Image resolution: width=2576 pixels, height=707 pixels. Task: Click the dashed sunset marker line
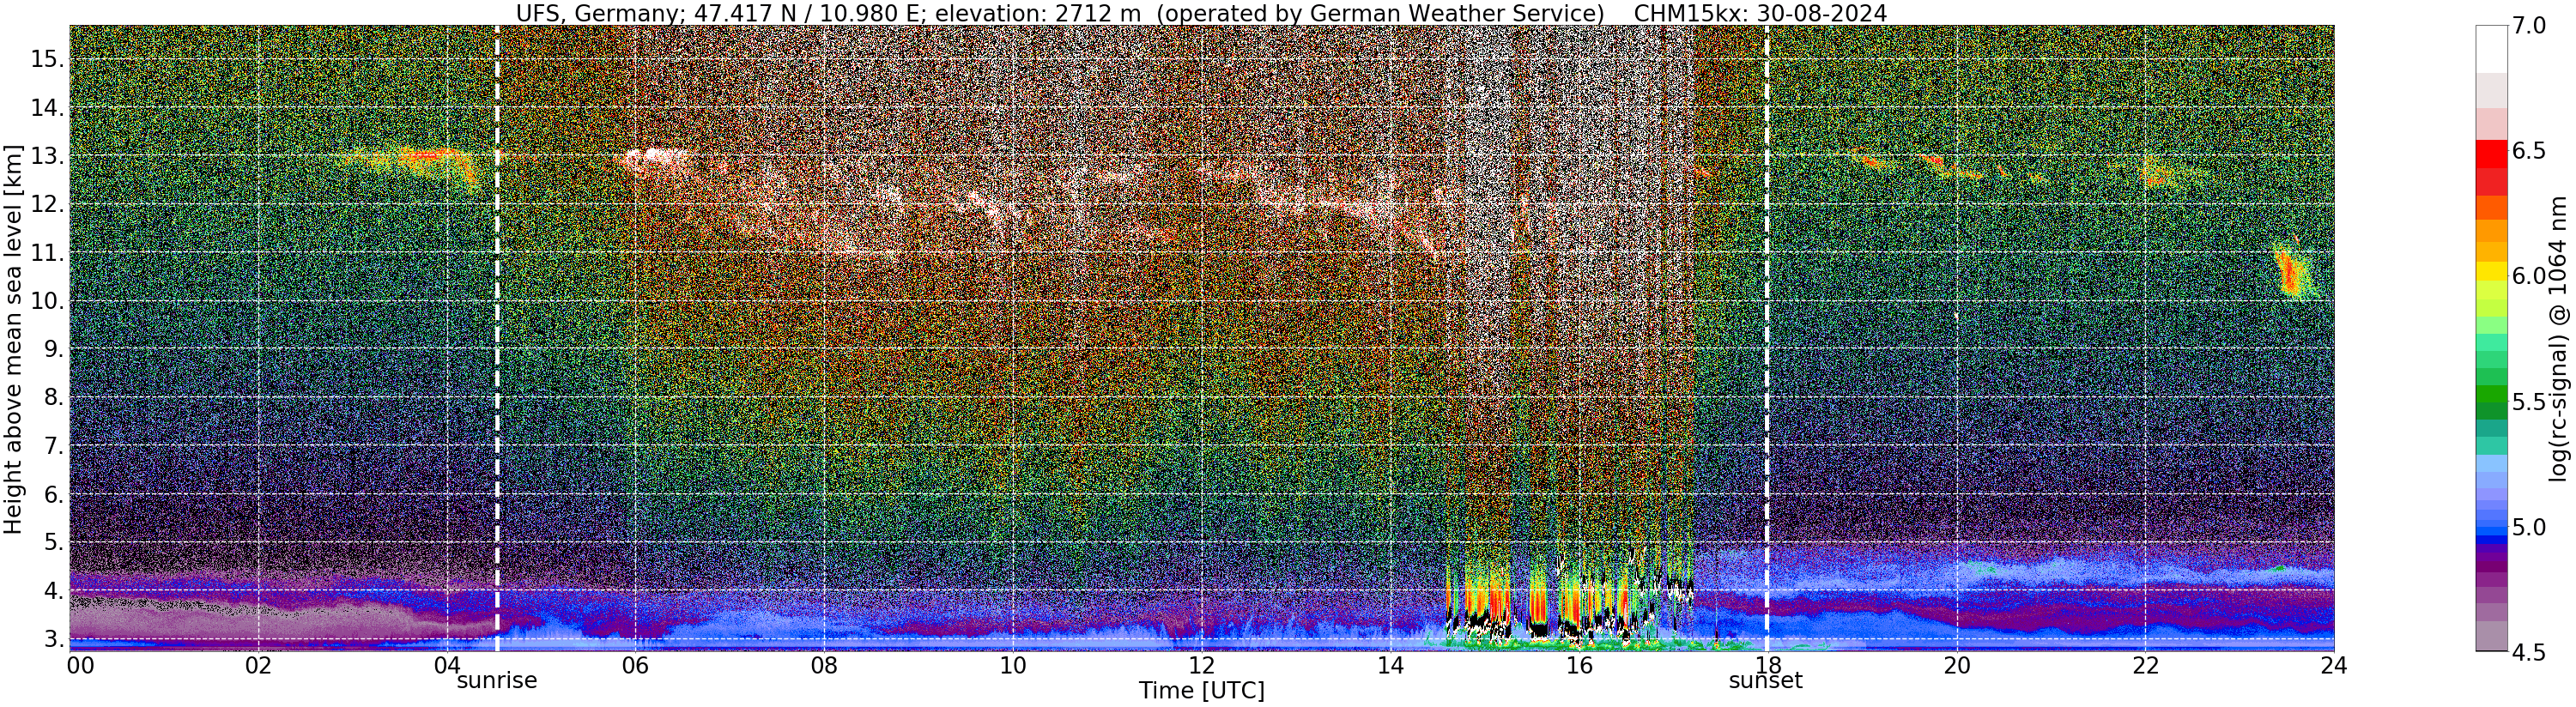[x=1767, y=338]
